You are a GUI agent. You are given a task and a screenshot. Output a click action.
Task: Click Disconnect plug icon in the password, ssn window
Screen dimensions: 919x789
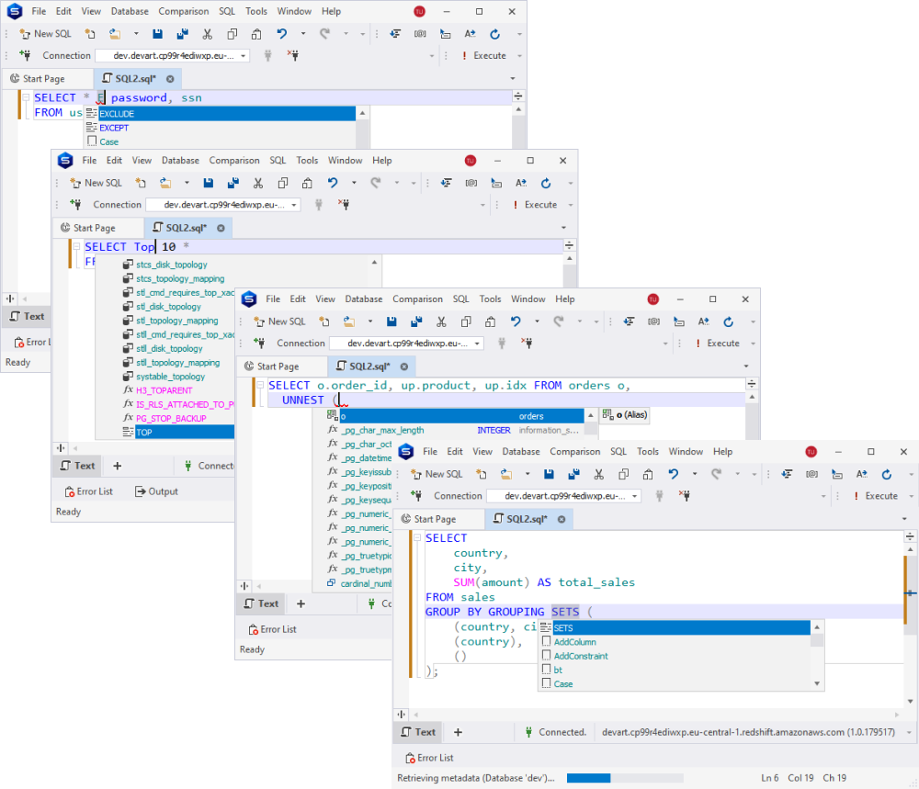292,55
